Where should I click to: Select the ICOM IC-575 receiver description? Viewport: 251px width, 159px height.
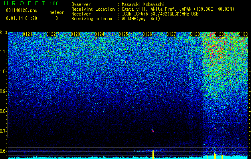click(x=160, y=14)
